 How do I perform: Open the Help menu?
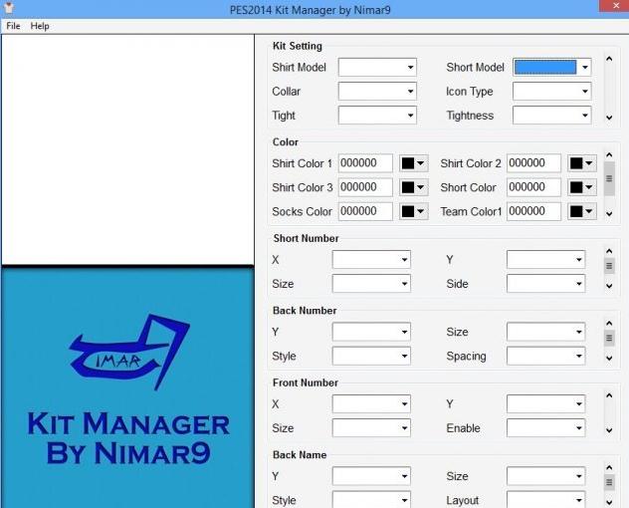(40, 26)
